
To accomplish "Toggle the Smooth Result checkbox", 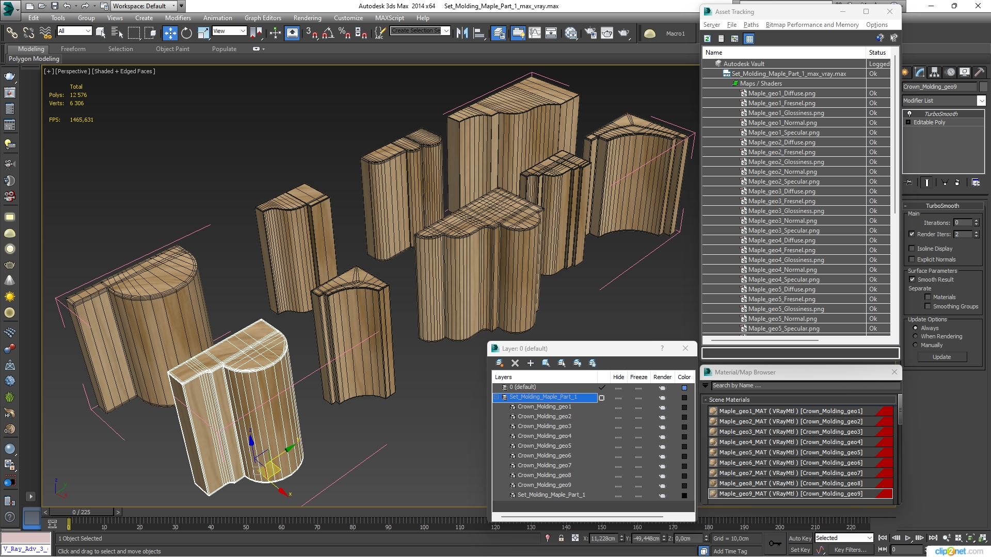I will [912, 280].
